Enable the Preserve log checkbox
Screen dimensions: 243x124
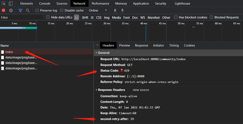[x=37, y=10]
